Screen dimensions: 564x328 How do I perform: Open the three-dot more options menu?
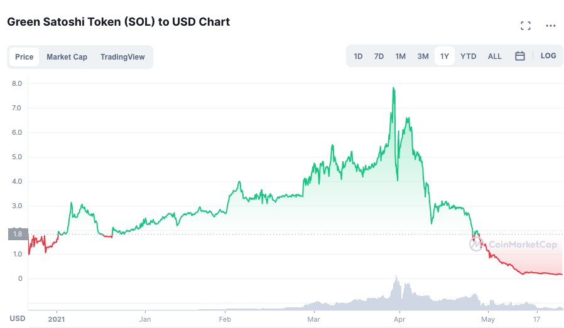(551, 26)
